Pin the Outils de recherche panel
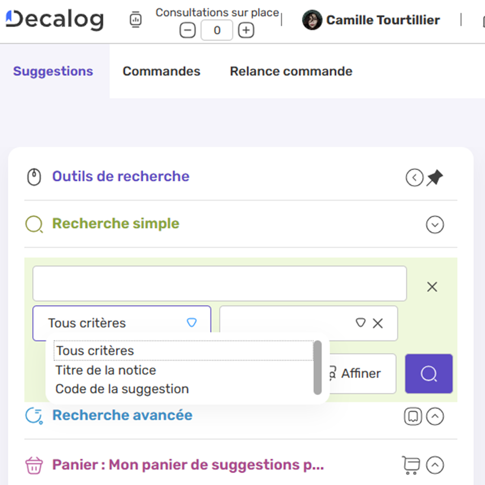The height and width of the screenshot is (485, 485). (x=435, y=178)
